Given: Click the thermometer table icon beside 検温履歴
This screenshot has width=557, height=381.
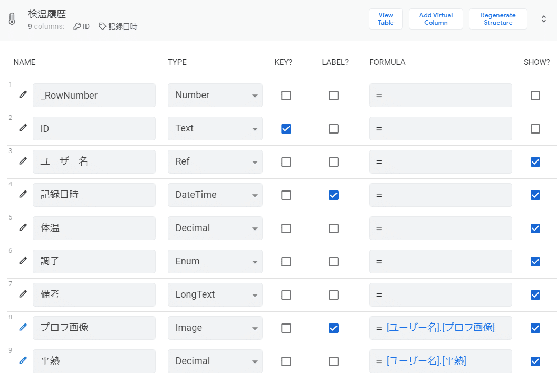Looking at the screenshot, I should pyautogui.click(x=12, y=20).
